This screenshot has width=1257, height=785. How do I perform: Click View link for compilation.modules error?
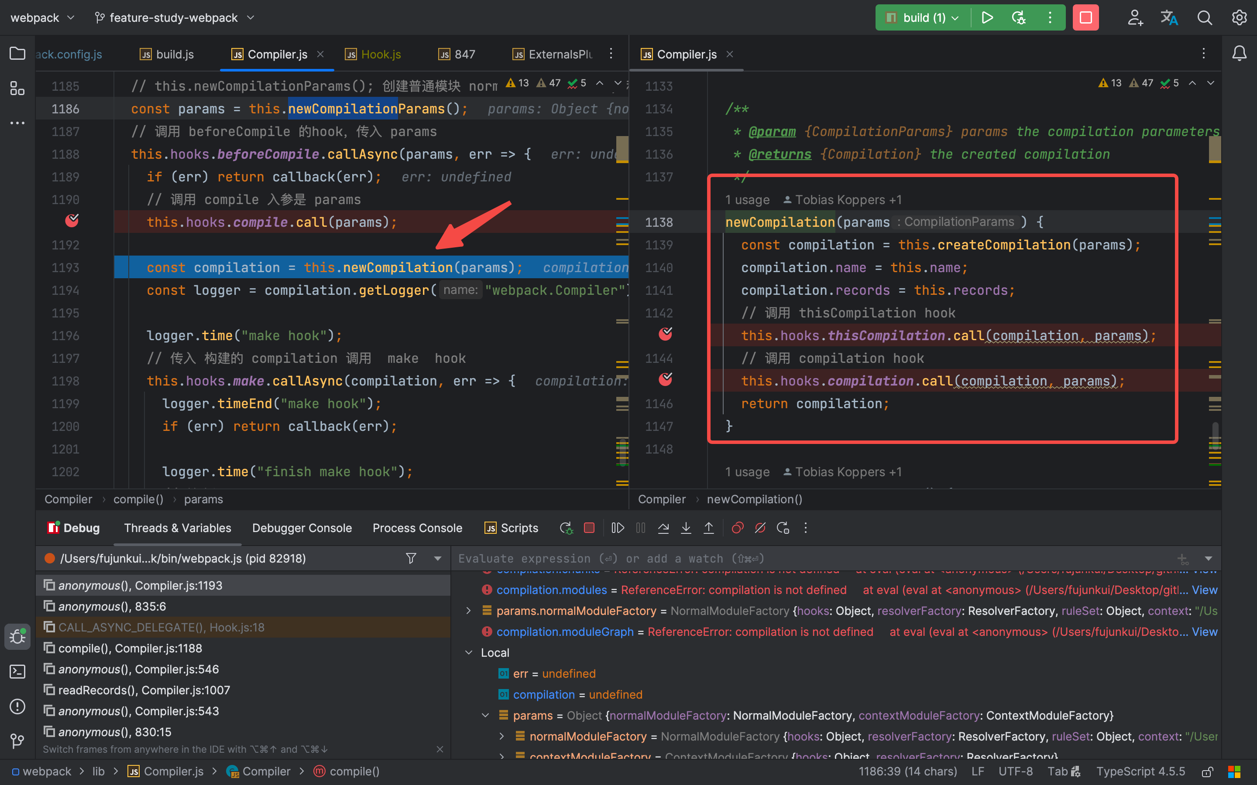(1205, 590)
